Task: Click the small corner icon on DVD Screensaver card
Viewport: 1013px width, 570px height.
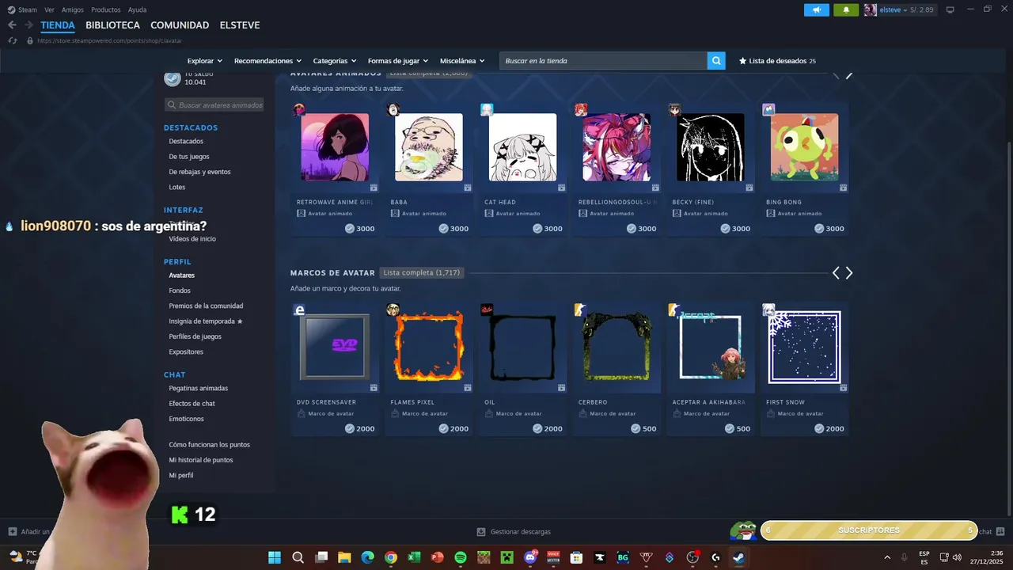Action: click(x=374, y=388)
